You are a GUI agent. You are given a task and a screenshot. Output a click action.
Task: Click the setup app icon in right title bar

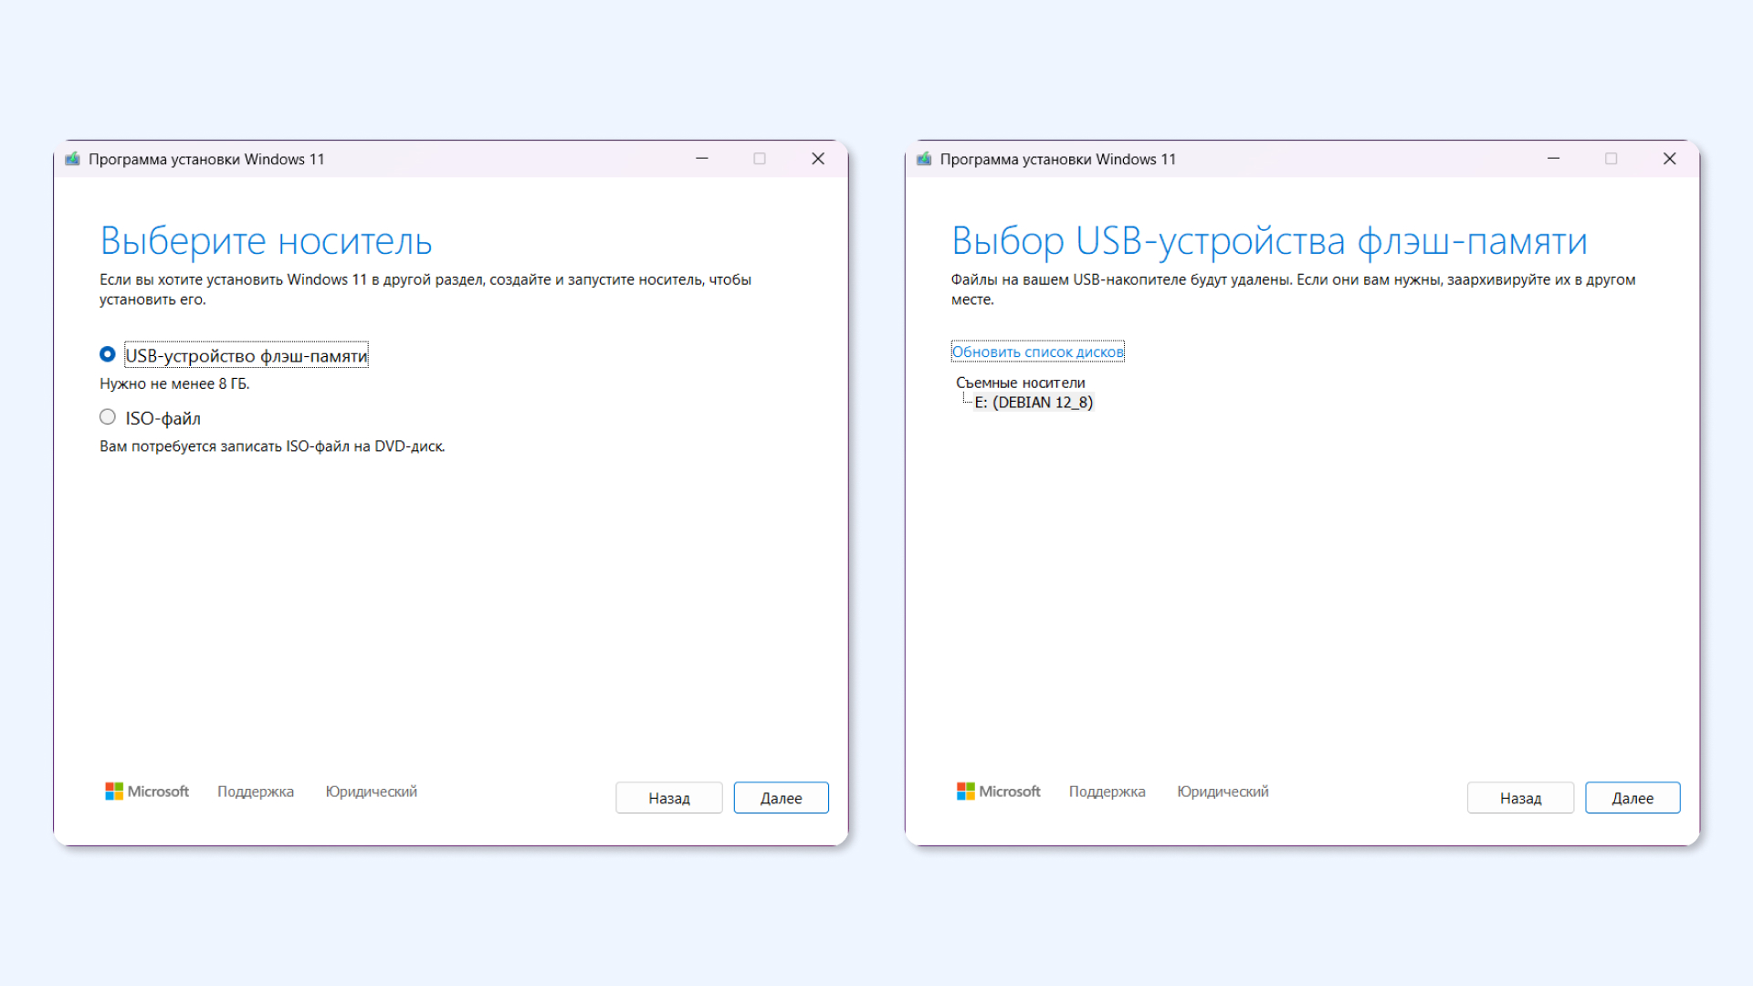924,159
